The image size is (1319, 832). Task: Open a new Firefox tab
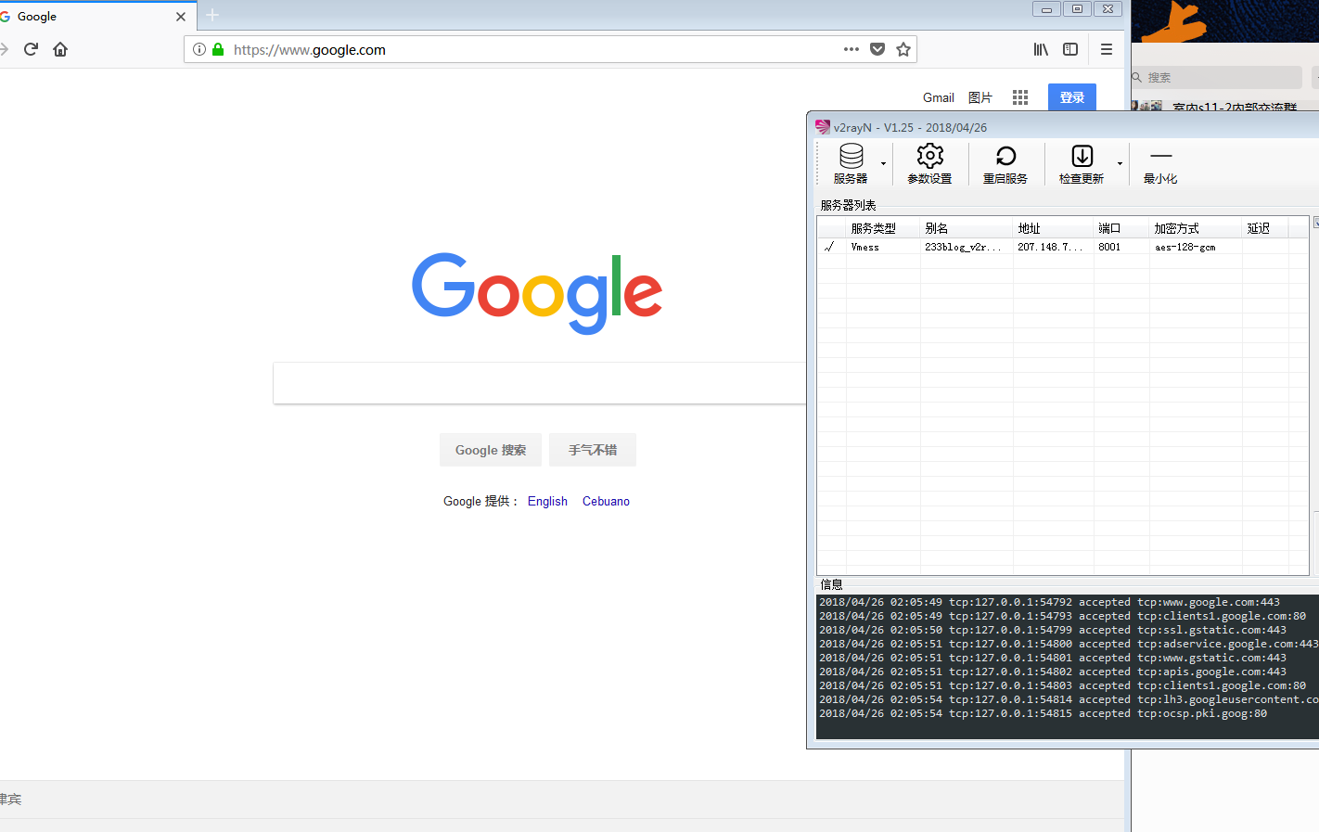tap(212, 15)
